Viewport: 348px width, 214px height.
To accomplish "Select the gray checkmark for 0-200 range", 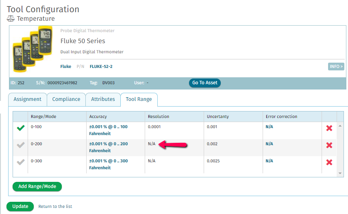I will [x=21, y=145].
